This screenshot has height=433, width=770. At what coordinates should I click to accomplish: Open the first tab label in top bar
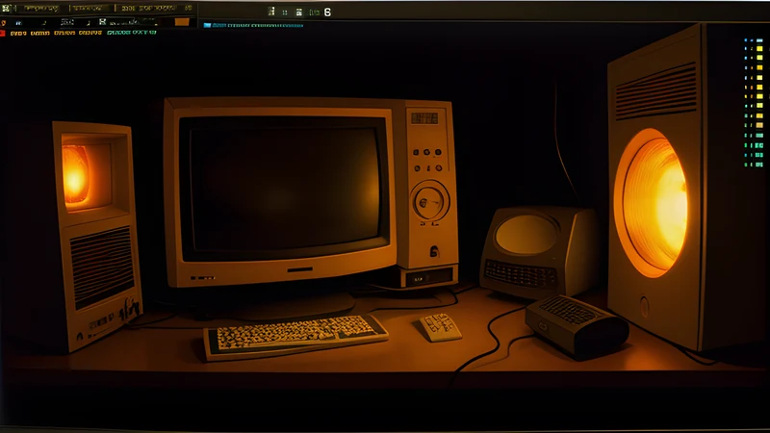[x=41, y=9]
